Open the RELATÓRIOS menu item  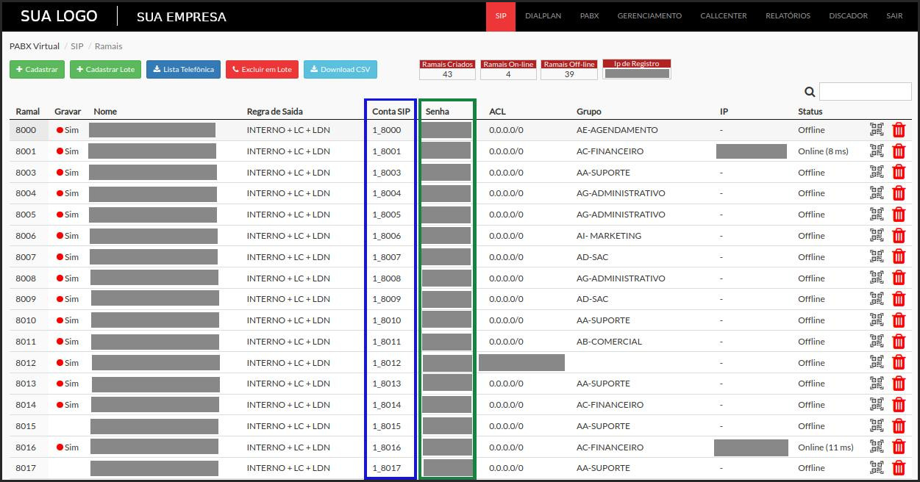(788, 16)
